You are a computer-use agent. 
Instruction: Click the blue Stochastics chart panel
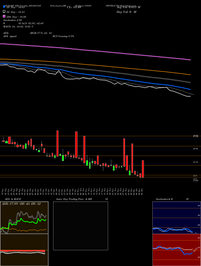point(176,218)
